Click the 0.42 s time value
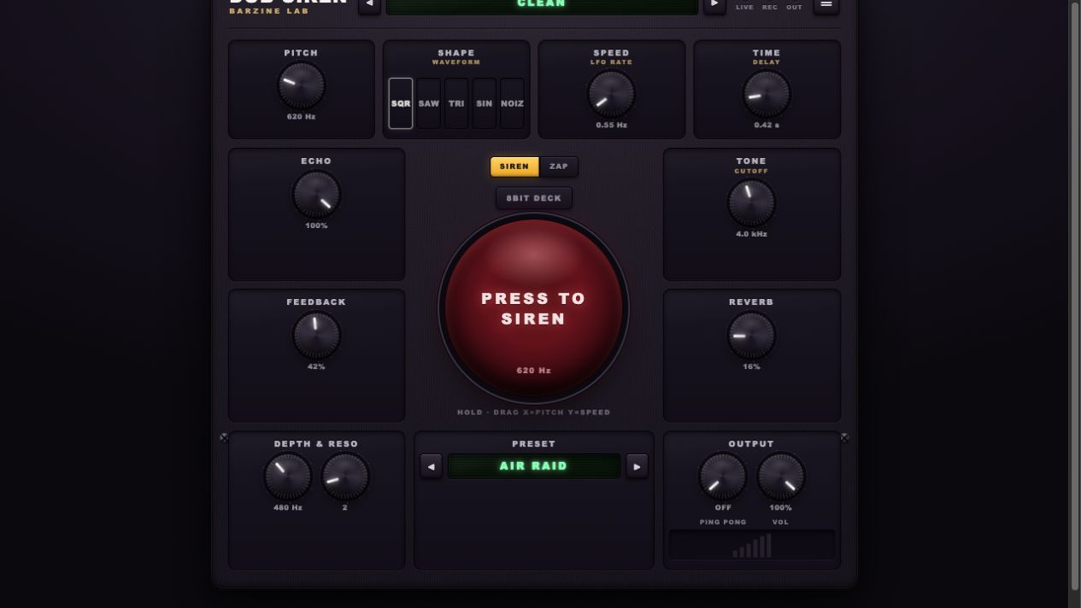 (767, 126)
